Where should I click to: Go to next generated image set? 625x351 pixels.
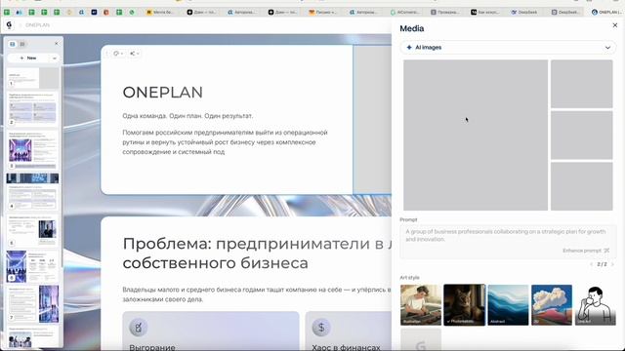(612, 264)
